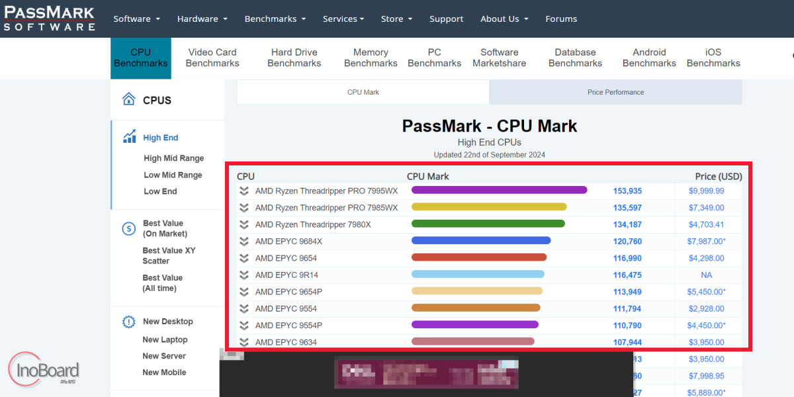Open the iOS Benchmarks tab
This screenshot has height=397, width=794.
click(x=713, y=58)
